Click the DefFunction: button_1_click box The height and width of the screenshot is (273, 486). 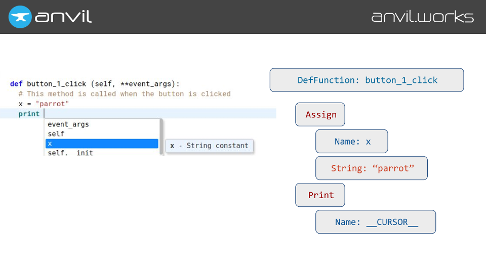tap(367, 80)
